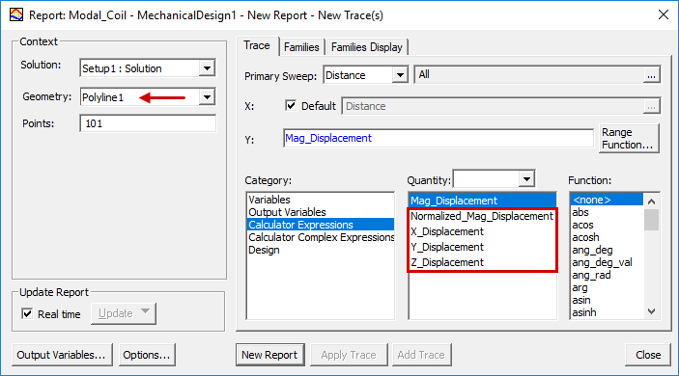Click the Range Function button
The image size is (679, 376).
point(628,138)
